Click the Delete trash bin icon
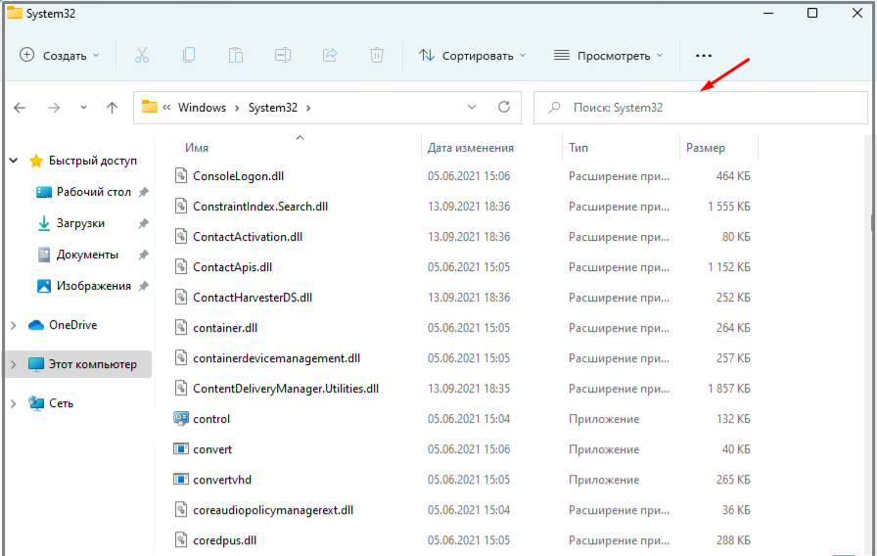The image size is (877, 556). coord(377,56)
